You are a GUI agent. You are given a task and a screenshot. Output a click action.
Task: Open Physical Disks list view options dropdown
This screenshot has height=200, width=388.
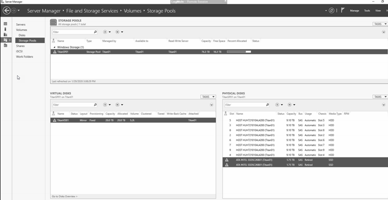[279, 105]
